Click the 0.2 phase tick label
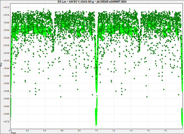This screenshot has width=184, height=134. (27, 130)
